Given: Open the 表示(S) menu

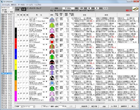Looking at the screenshot, I should tap(14, 5).
